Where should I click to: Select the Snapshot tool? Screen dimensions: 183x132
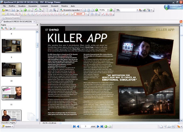[51, 10]
